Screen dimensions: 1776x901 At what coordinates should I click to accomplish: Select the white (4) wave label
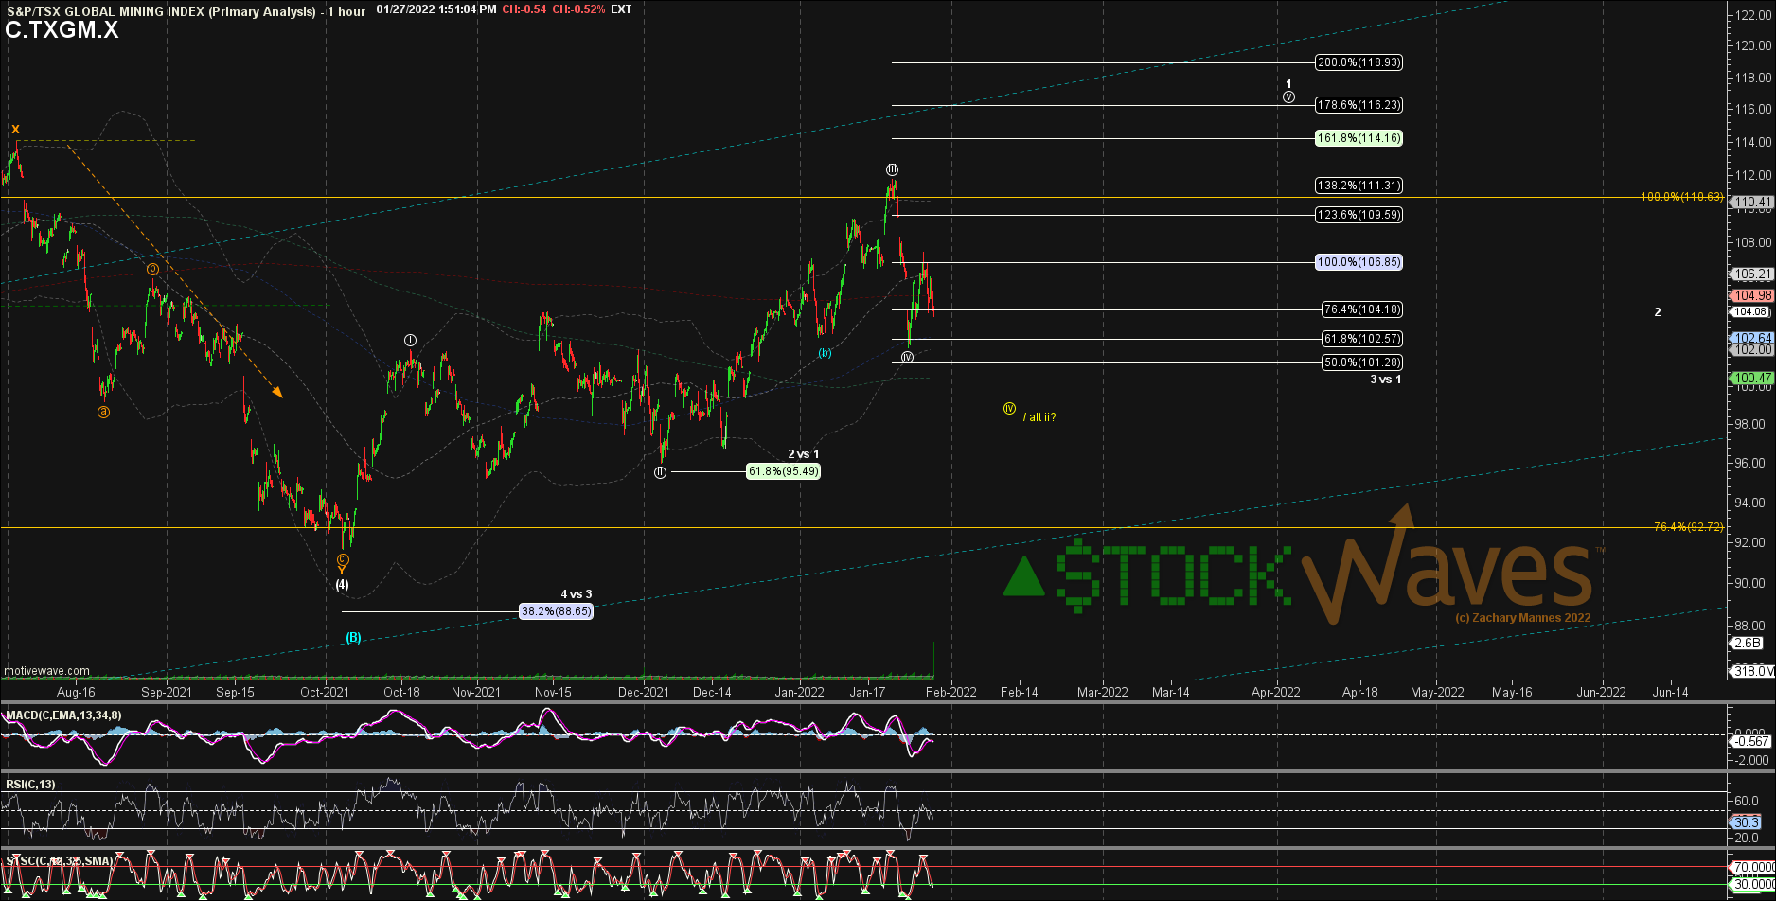342,585
